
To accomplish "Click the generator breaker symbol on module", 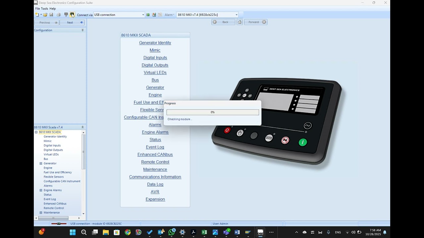I will click(308, 126).
